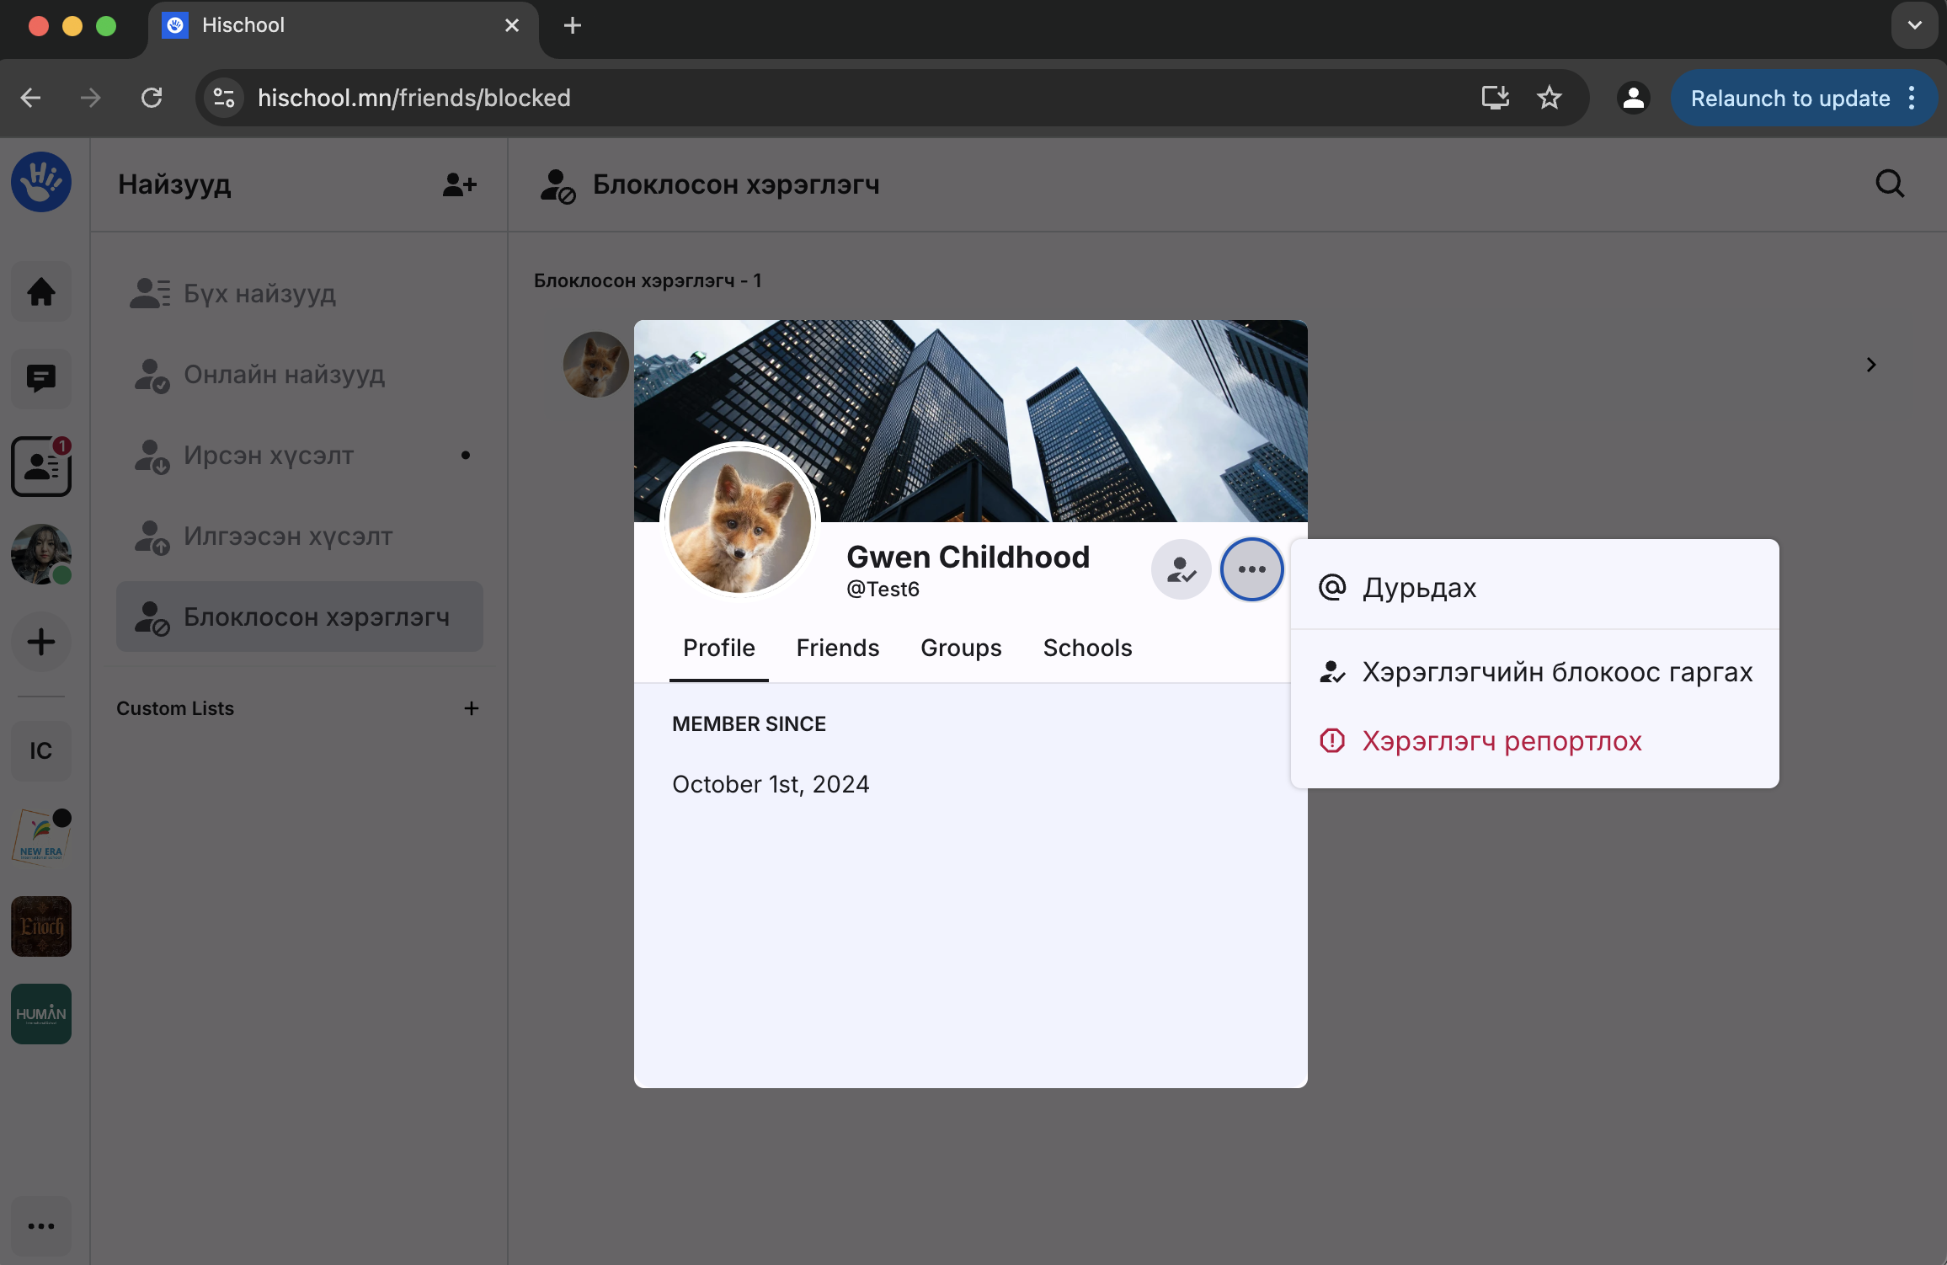
Task: Click the small fox avatar in blocked list
Action: [595, 365]
